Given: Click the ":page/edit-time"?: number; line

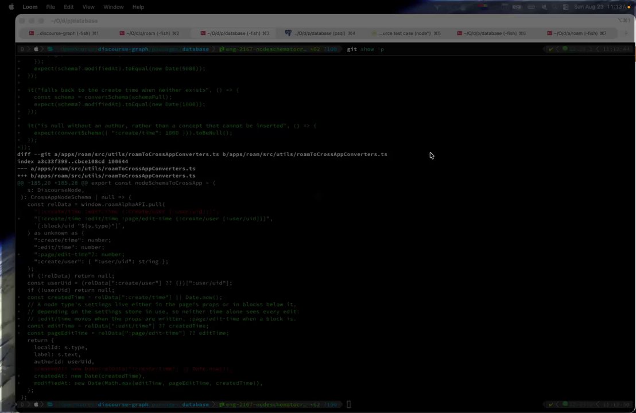Looking at the screenshot, I should (x=79, y=255).
